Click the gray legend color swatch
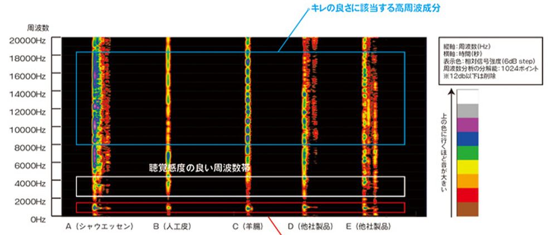 (468, 110)
